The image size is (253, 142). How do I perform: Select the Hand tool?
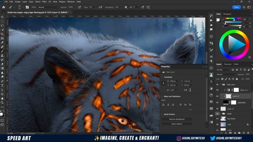coord(2,98)
